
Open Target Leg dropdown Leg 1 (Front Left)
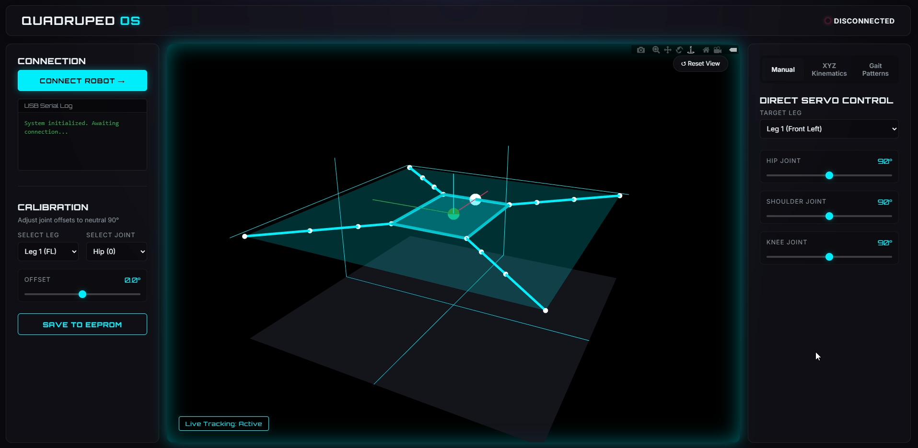pyautogui.click(x=829, y=129)
